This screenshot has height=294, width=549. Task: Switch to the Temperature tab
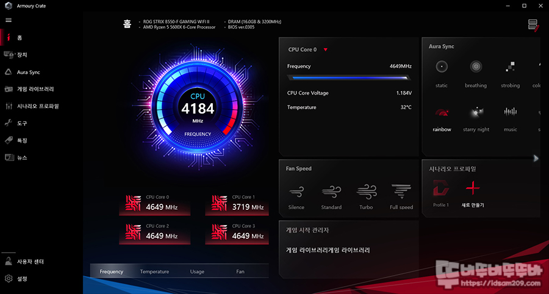(x=154, y=271)
